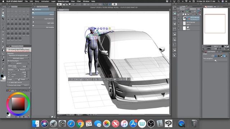Image resolution: width=230 pixels, height=129 pixels.
Task: Hide Layer 1 using its eye icon
Action: click(x=179, y=23)
